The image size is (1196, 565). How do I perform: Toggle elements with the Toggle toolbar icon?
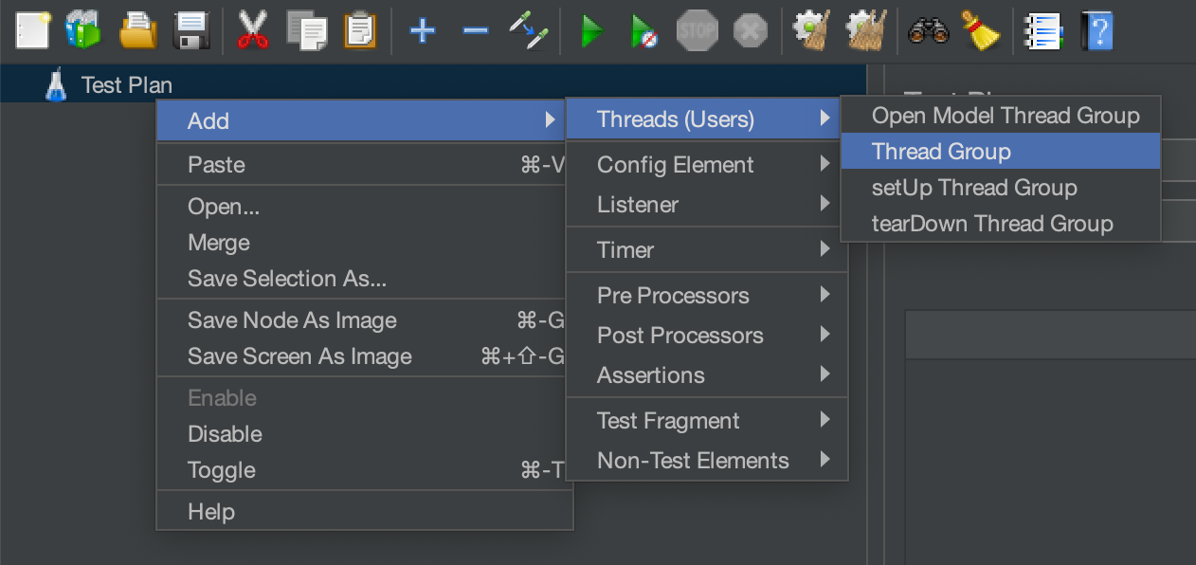(x=528, y=31)
